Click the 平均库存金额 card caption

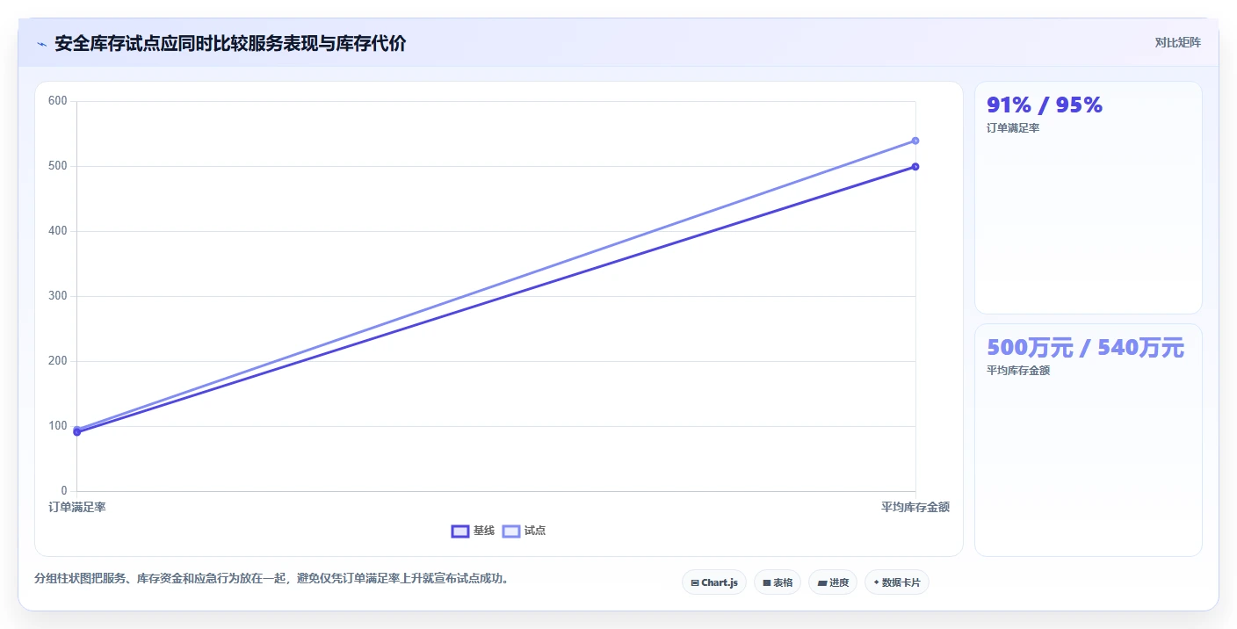click(1018, 371)
